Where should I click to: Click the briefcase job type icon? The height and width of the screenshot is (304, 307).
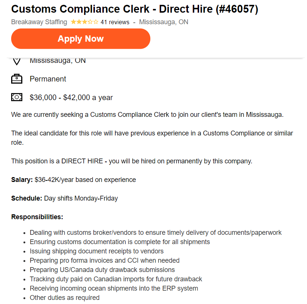tap(17, 79)
